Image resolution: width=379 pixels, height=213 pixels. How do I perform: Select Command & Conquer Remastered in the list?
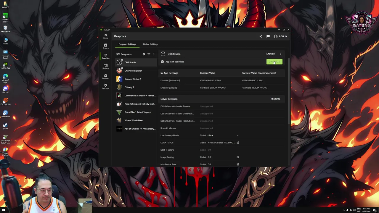(x=136, y=96)
